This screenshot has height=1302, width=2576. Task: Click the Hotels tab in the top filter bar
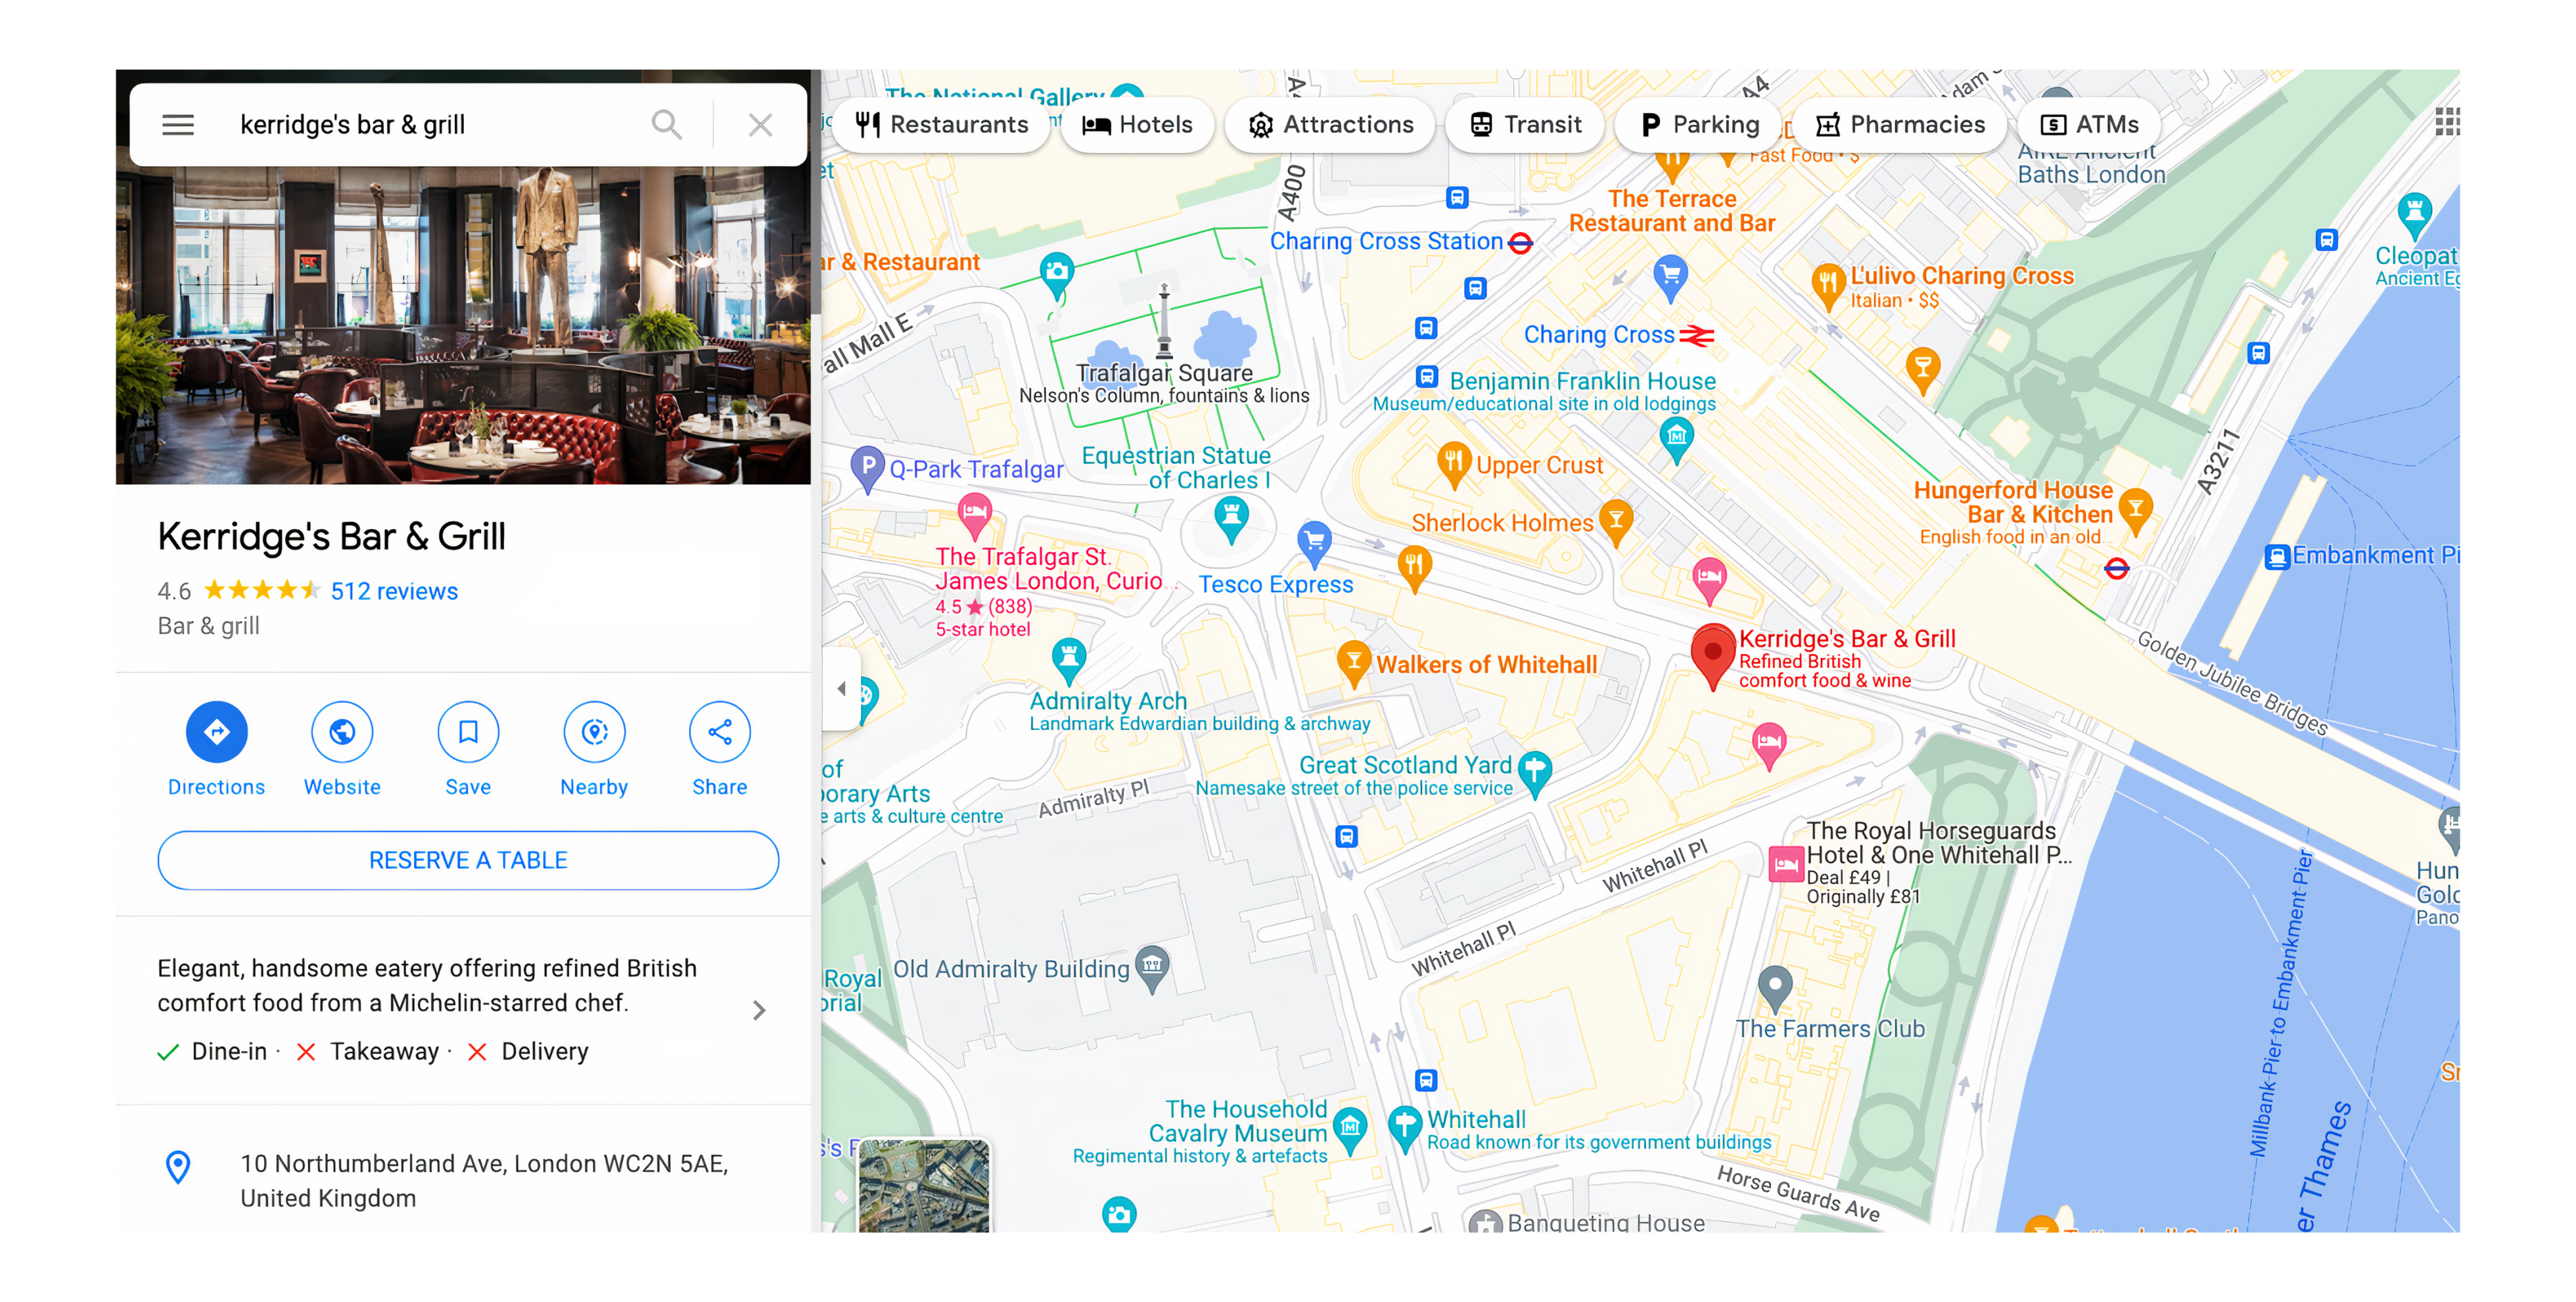point(1139,125)
